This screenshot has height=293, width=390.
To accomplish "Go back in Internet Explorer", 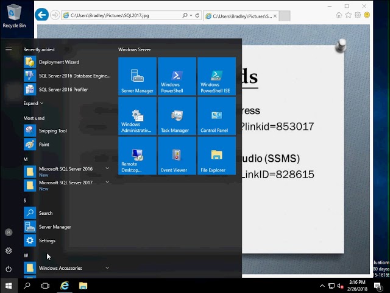I will pos(41,15).
